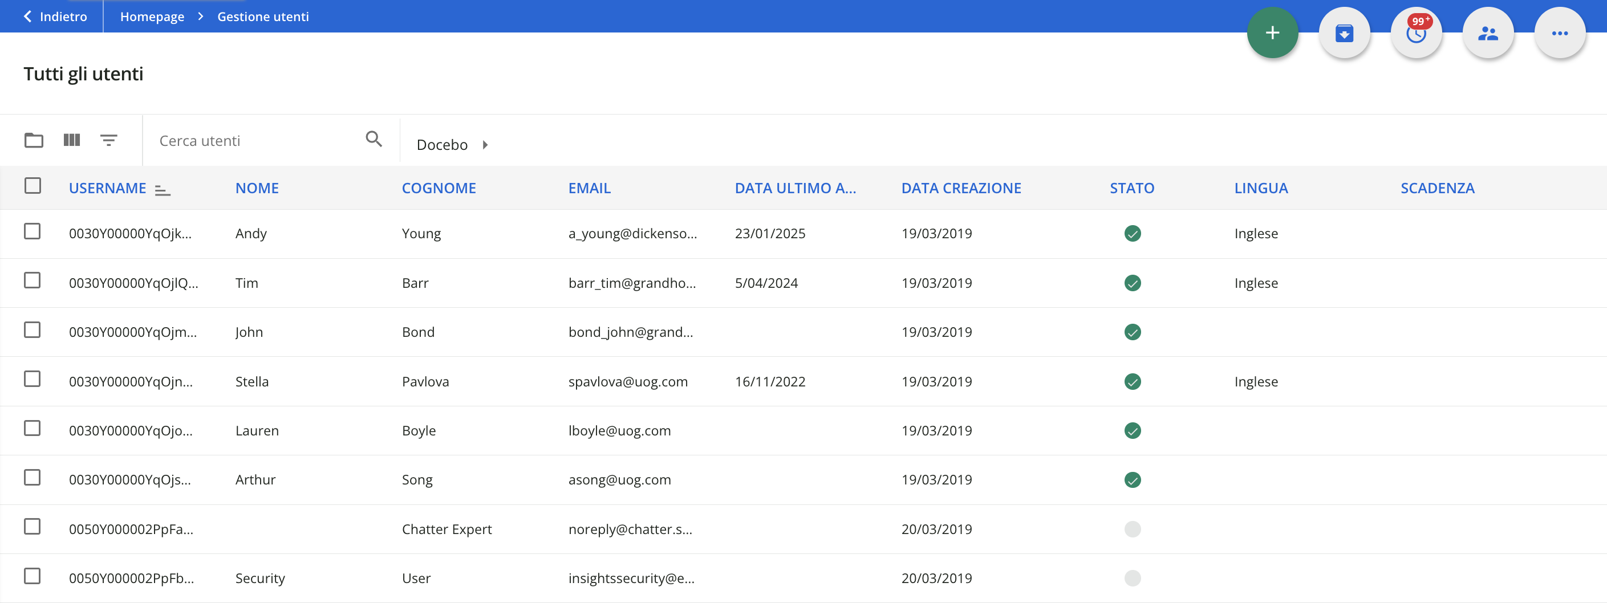
Task: Click last access date 5/04/2024
Action: pyautogui.click(x=766, y=283)
